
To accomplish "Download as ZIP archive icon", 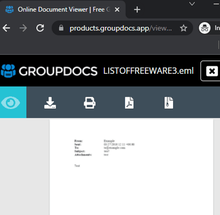I will 169,103.
